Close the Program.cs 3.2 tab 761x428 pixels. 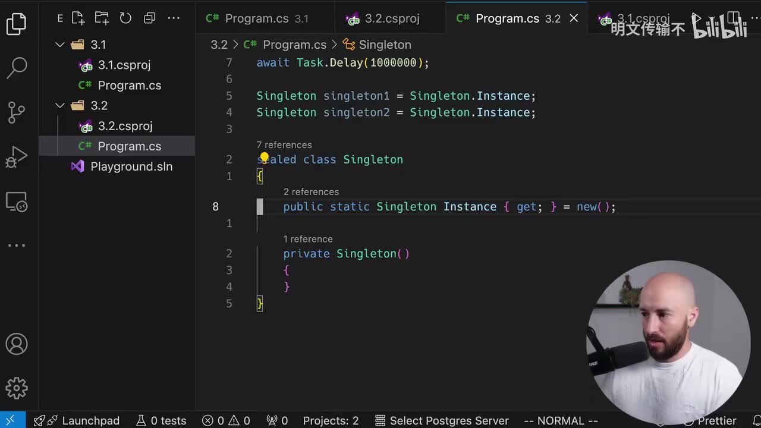(574, 18)
